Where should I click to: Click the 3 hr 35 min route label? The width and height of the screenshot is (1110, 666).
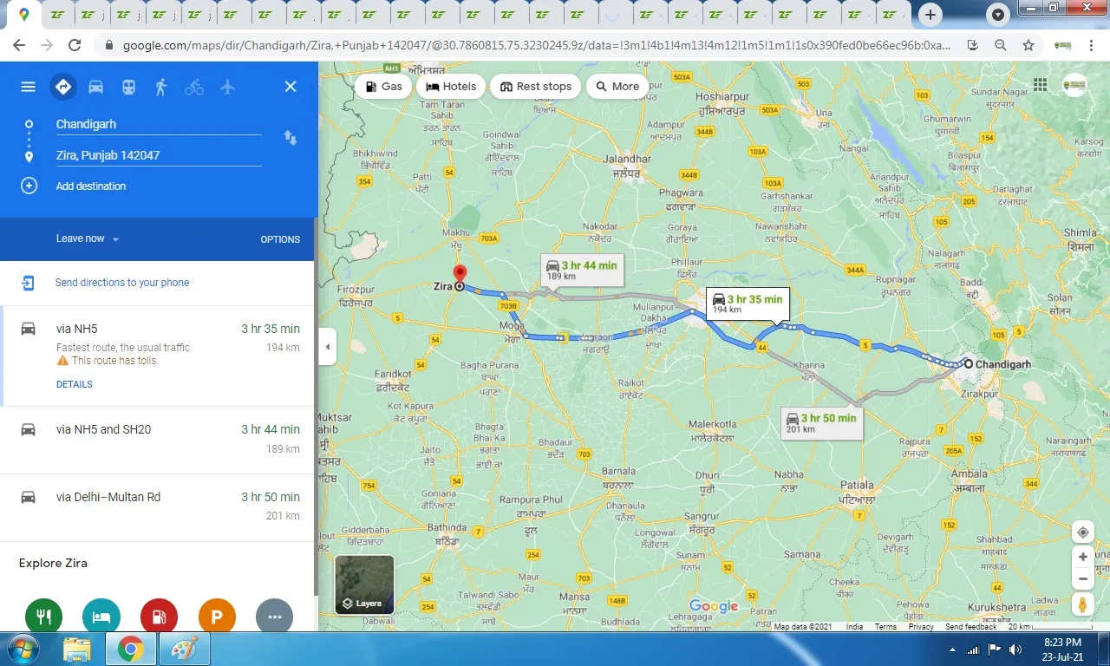tap(747, 304)
